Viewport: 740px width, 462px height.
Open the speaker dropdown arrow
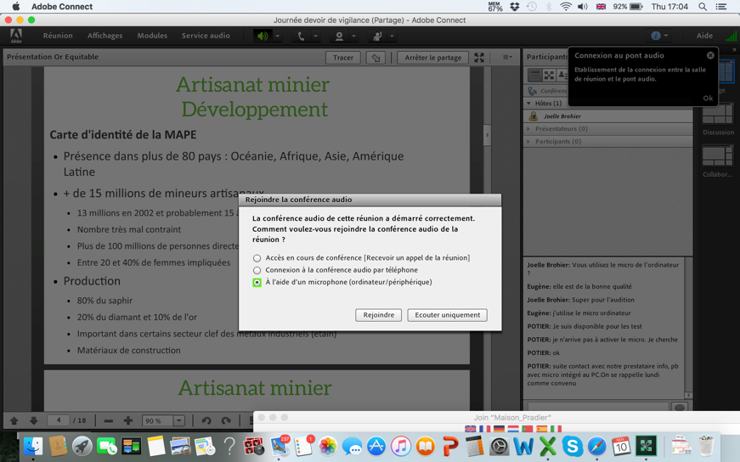tap(278, 36)
